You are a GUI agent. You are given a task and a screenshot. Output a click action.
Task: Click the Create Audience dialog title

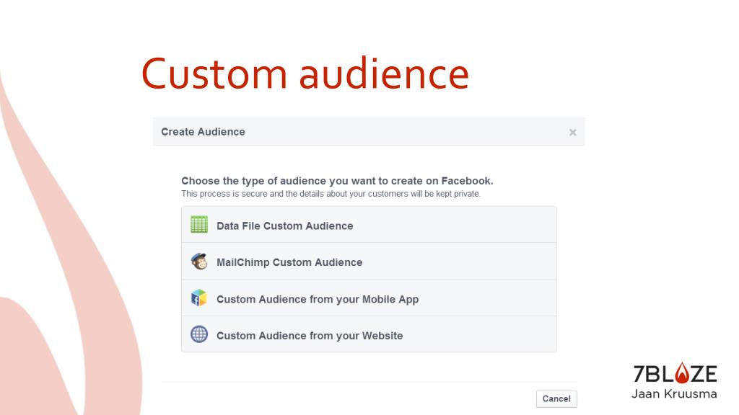point(203,132)
